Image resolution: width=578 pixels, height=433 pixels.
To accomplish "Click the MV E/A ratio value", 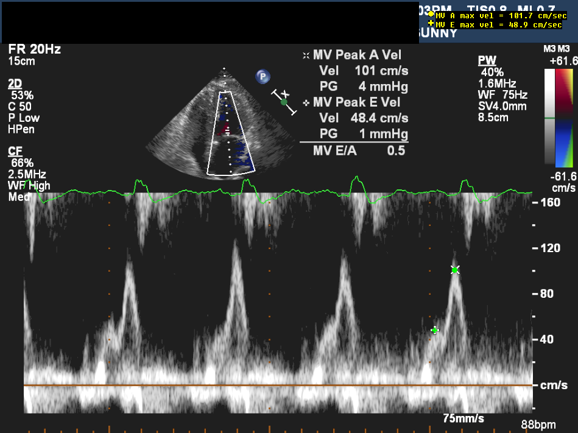I will click(396, 151).
